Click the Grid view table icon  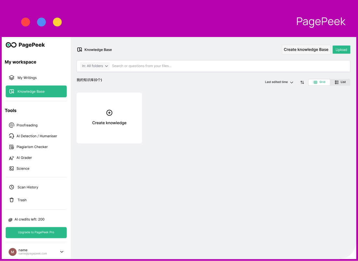pos(315,82)
